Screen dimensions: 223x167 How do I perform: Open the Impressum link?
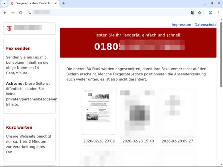pyautogui.click(x=181, y=25)
